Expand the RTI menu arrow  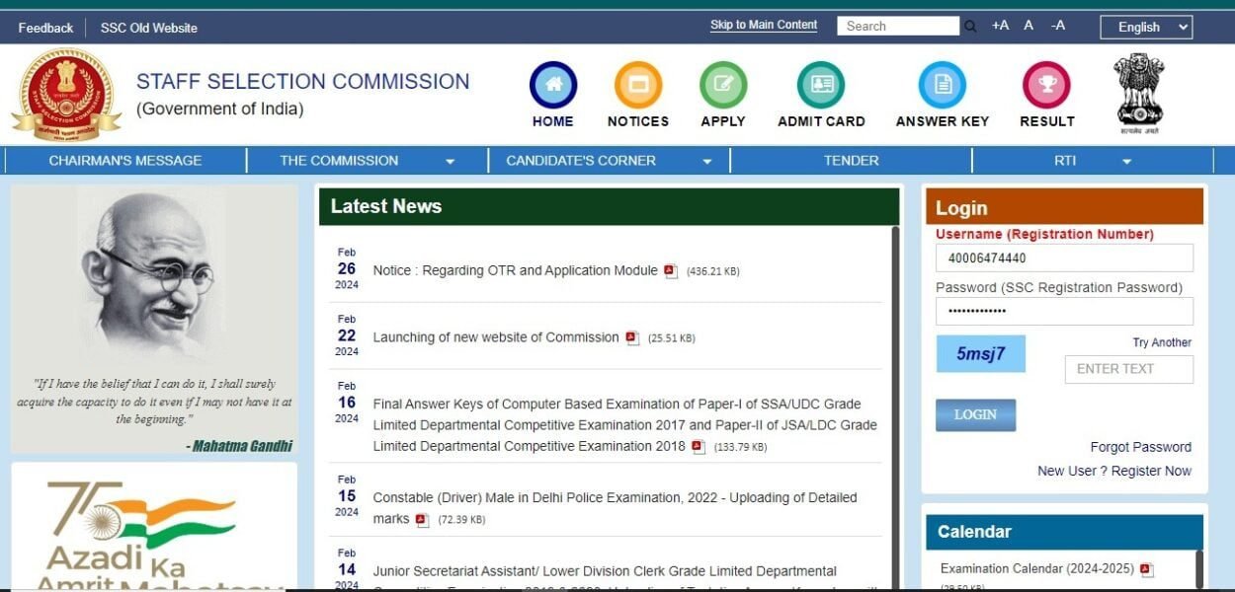coord(1126,162)
